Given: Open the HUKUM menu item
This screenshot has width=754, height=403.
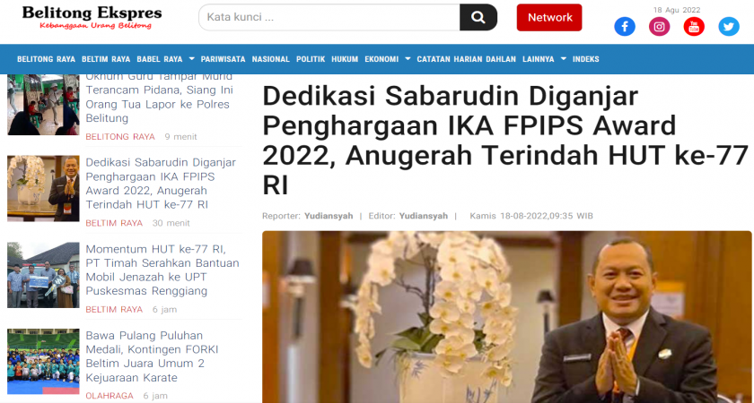Looking at the screenshot, I should (x=345, y=59).
